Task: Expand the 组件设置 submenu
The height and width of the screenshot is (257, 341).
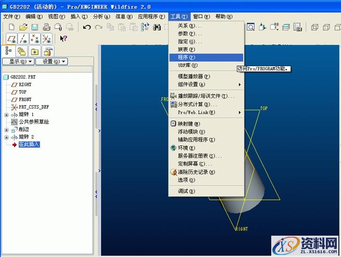Action: [x=206, y=84]
